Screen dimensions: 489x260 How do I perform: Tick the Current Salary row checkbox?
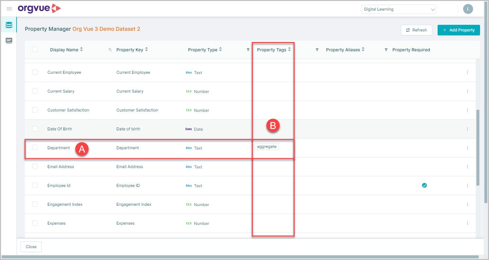click(35, 91)
